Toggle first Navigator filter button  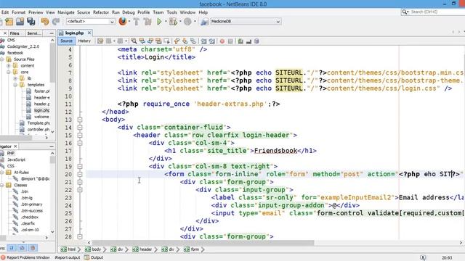[x=12, y=248]
